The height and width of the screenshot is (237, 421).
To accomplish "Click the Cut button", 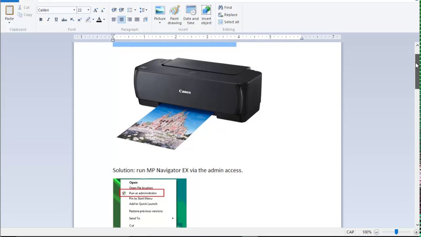I will point(24,7).
